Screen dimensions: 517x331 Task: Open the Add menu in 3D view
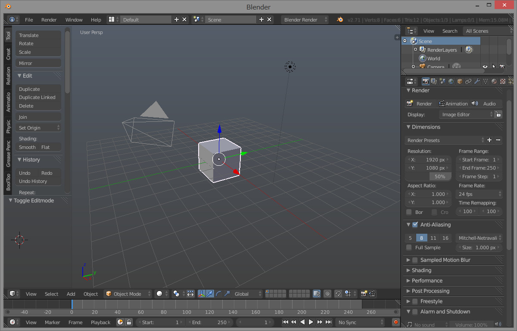pos(71,294)
